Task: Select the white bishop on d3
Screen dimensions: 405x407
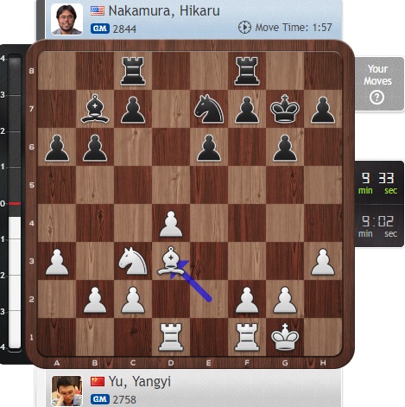Action: [x=171, y=261]
